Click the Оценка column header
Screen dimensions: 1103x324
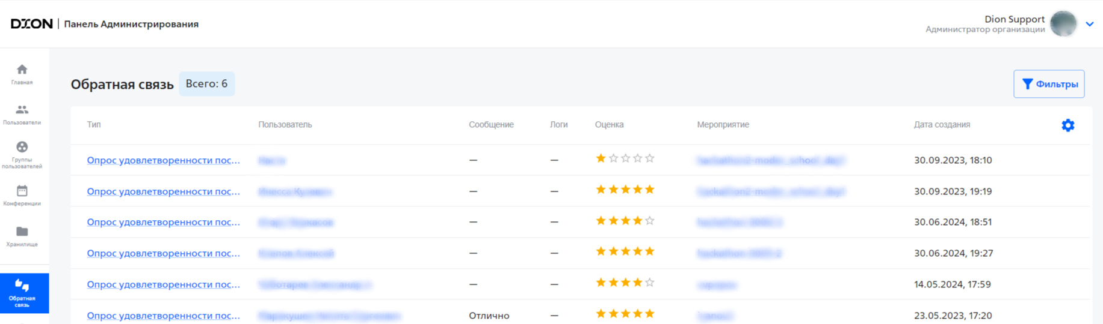(x=610, y=125)
